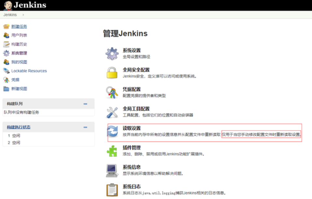
Task: Click the Jenkins butler logo
Action: tap(8, 5)
